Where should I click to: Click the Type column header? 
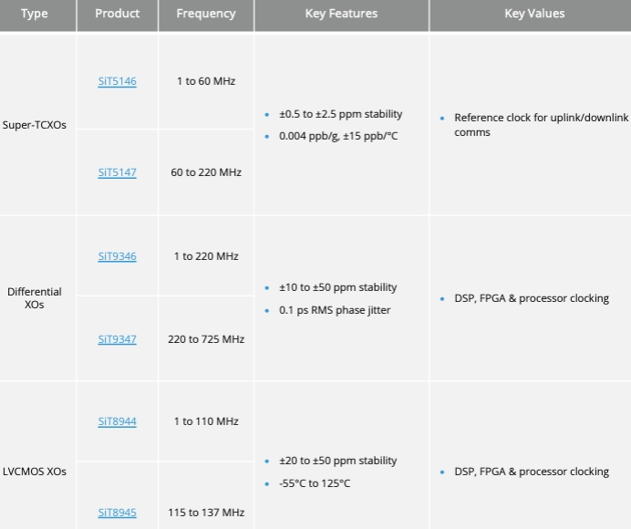click(34, 14)
